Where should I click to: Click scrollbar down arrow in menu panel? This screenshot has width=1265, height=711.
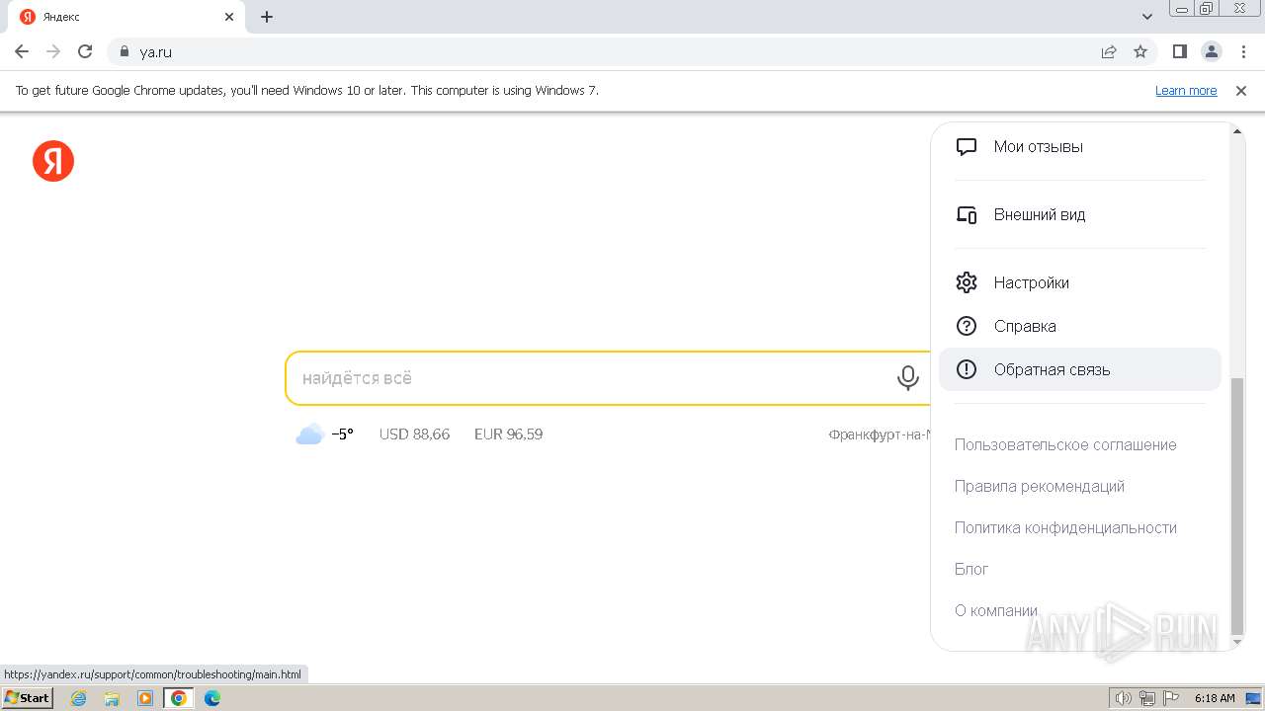point(1237,642)
